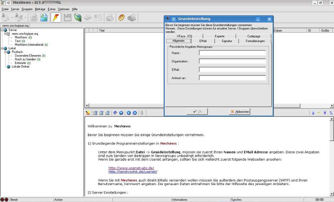
Task: Click the green folder toolbar icon
Action: click(78, 18)
